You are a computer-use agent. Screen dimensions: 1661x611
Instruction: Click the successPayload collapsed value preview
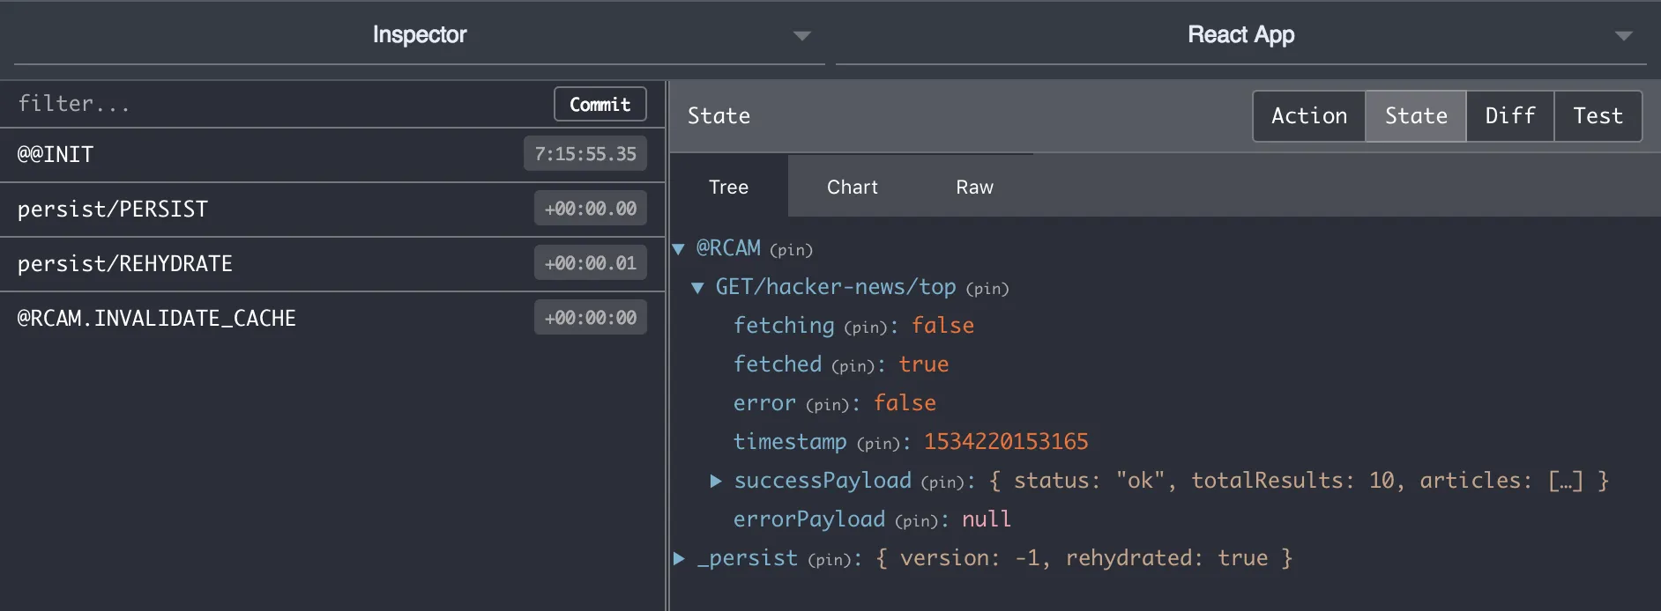click(x=1300, y=481)
